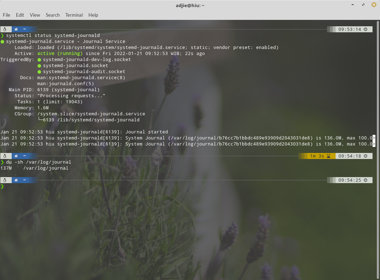Screen dimensions: 380x280
Task: Open the Edit menu
Action: coord(20,15)
